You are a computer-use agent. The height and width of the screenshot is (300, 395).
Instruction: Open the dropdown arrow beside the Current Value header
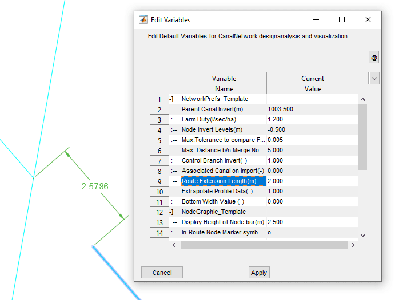(x=374, y=79)
